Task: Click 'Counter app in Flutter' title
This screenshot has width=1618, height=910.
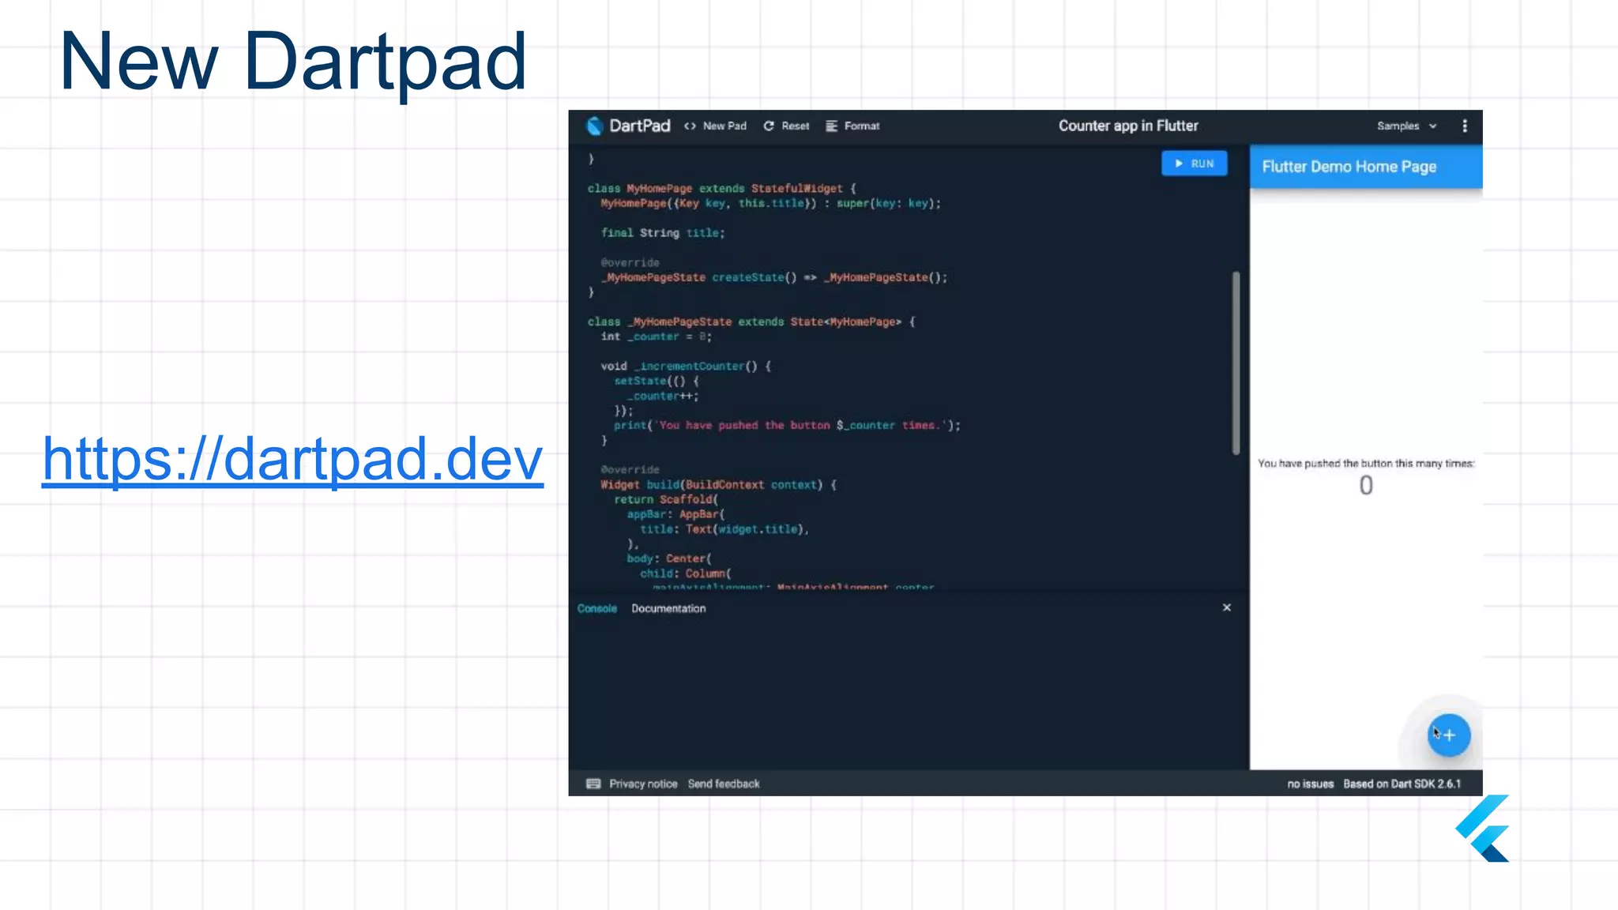Action: pos(1128,126)
